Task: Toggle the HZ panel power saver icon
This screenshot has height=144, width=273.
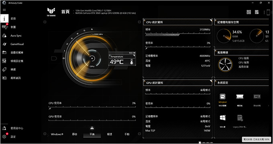Action: [257, 96]
